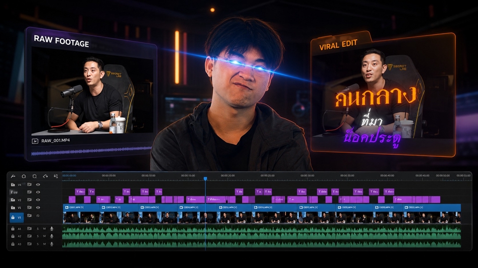Viewport: 478px width, 268px height.
Task: Toggle the A1 track lock
Action: pyautogui.click(x=13, y=228)
